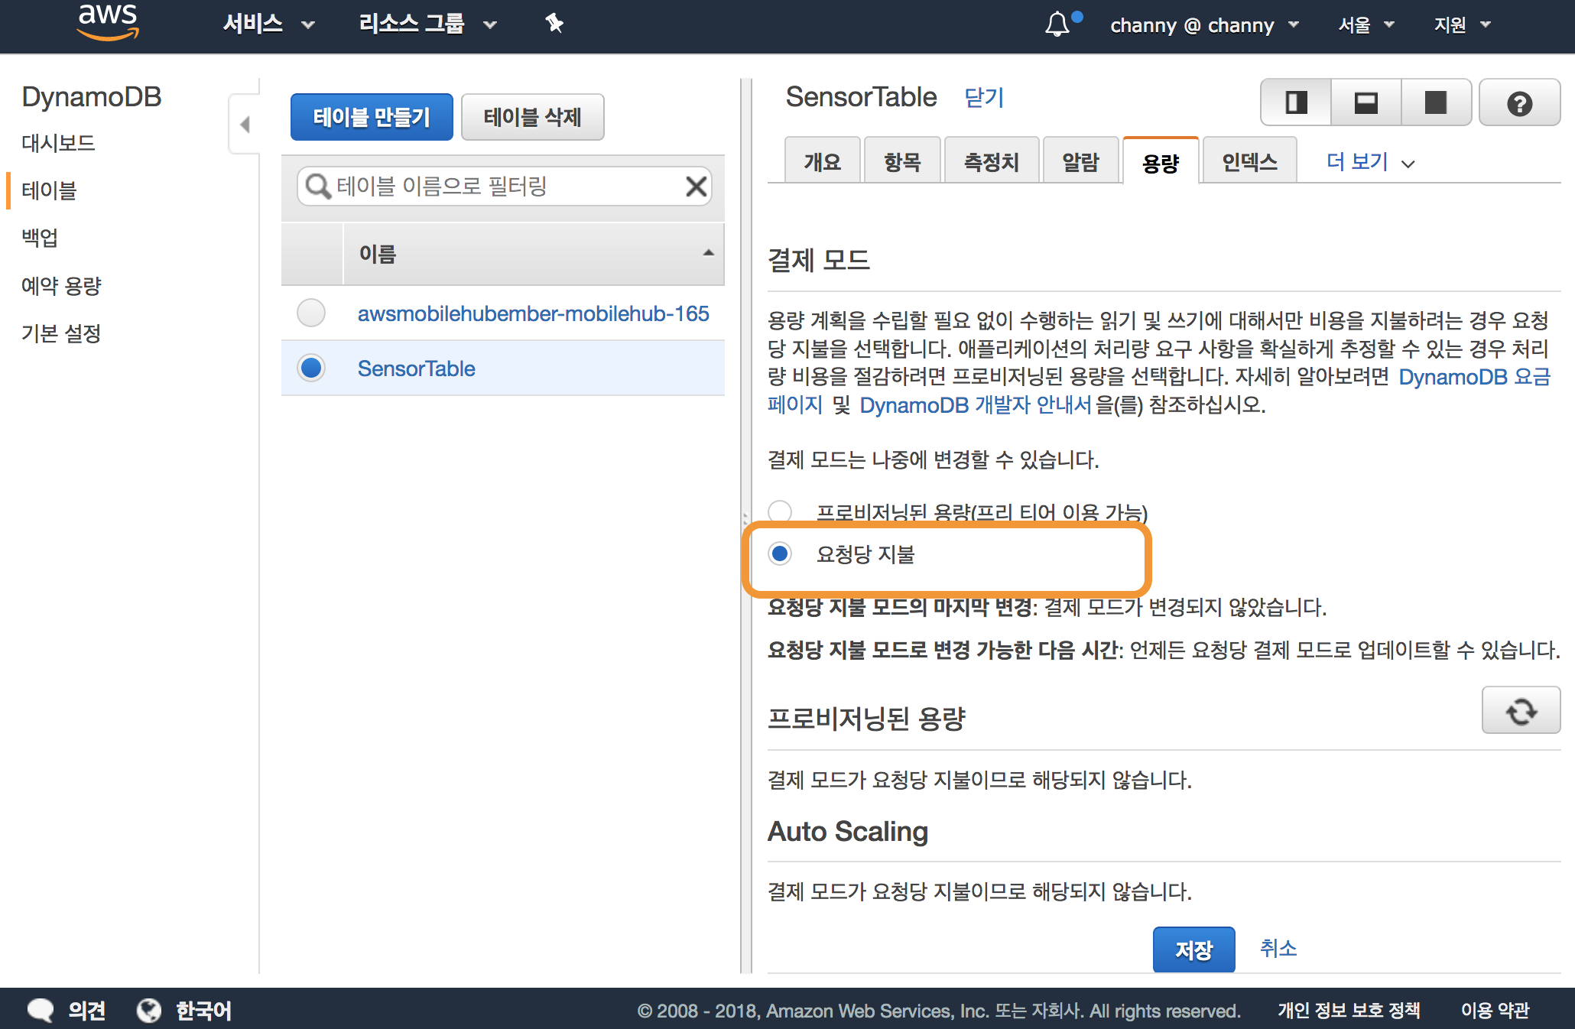This screenshot has width=1575, height=1029.
Task: Click the refresh icon for 프로비저닝된 용량
Action: [x=1521, y=711]
